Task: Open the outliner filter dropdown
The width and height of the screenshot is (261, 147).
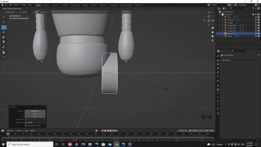Action: coord(254,8)
